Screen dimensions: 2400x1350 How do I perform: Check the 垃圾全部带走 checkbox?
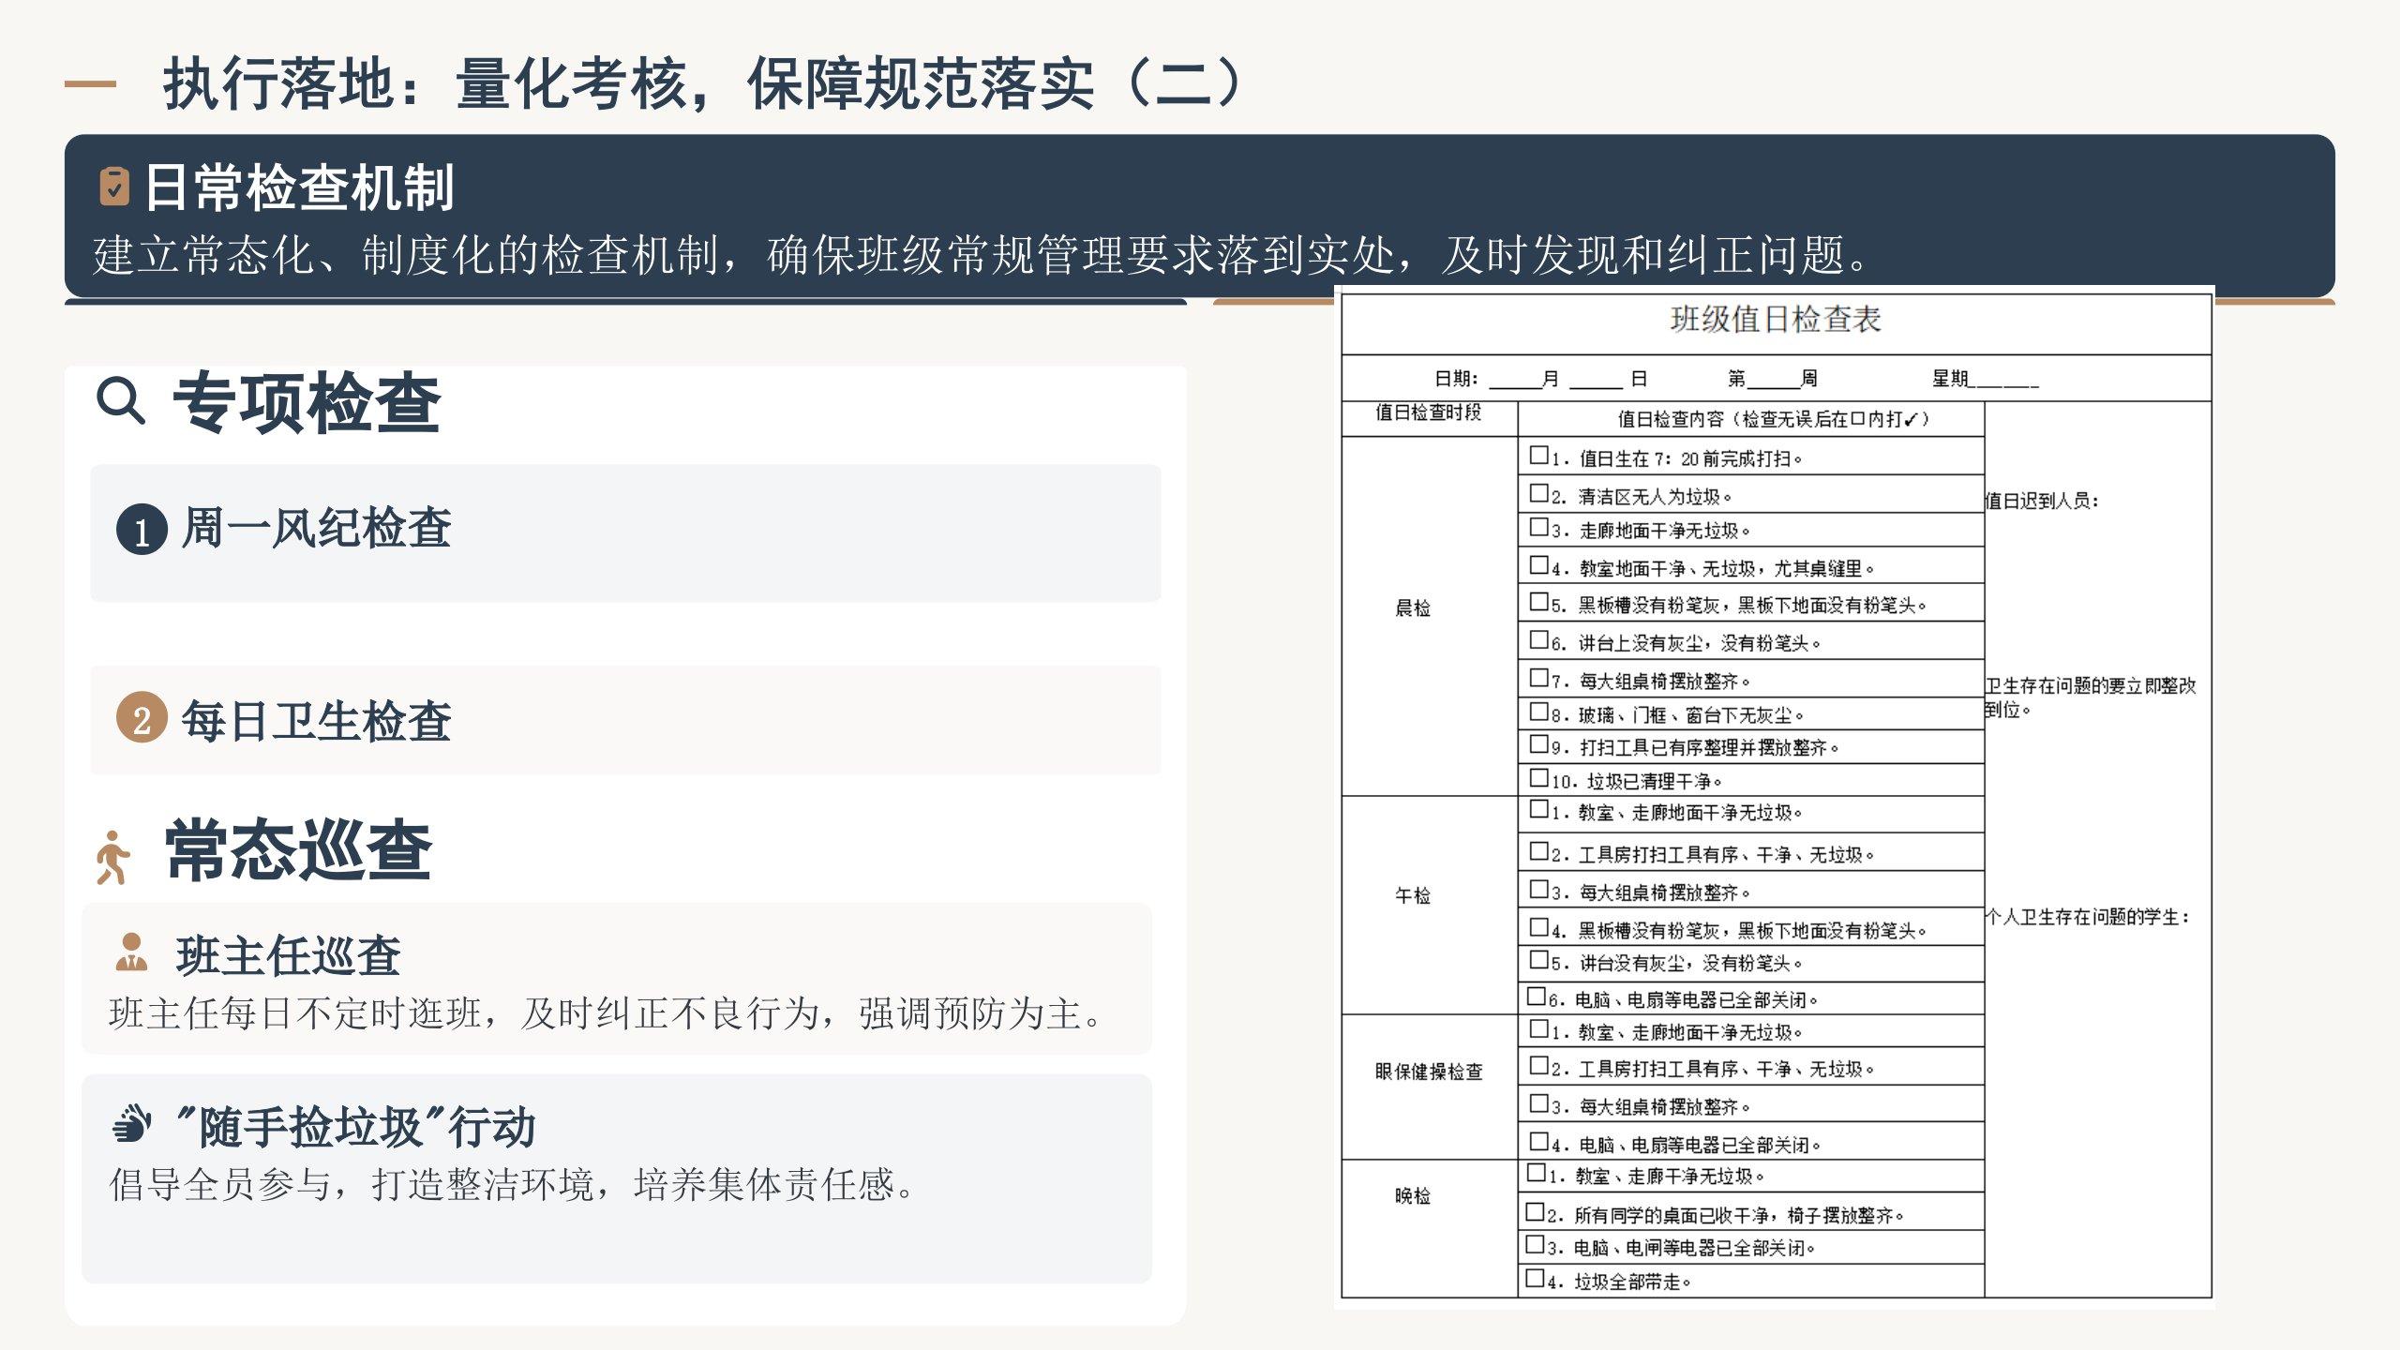click(1535, 1278)
